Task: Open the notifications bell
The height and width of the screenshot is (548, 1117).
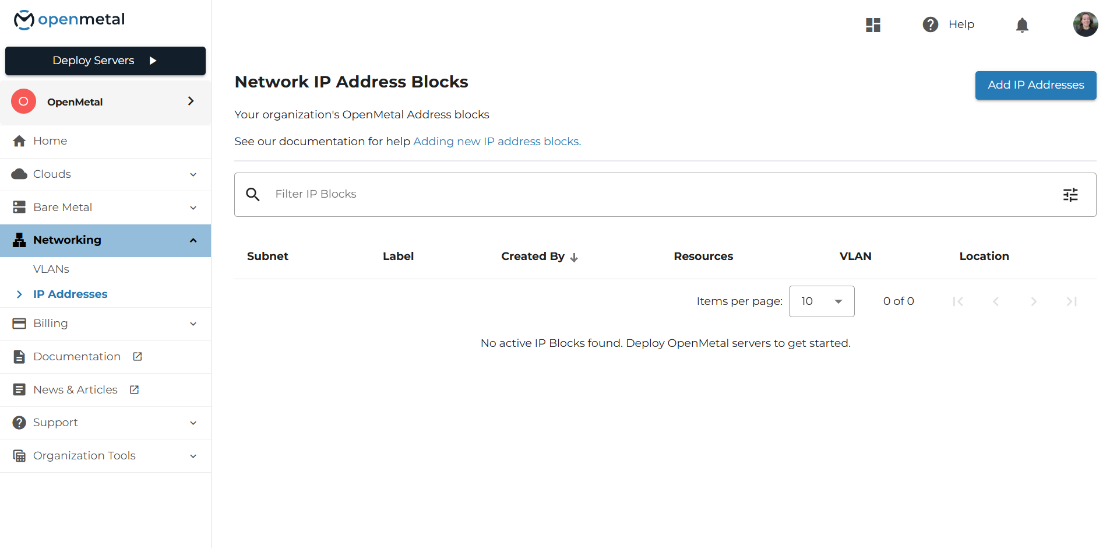Action: (1022, 25)
